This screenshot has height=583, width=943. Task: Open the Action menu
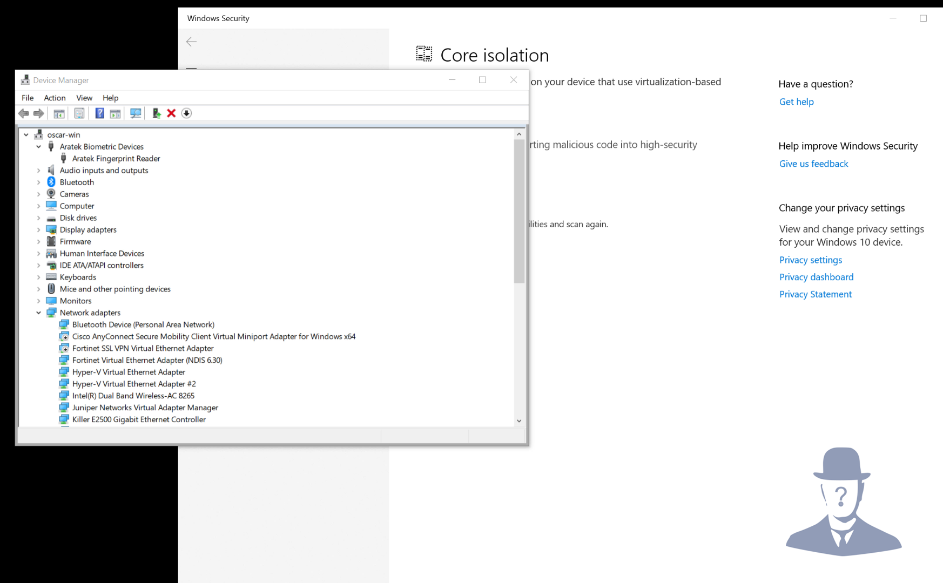click(55, 98)
